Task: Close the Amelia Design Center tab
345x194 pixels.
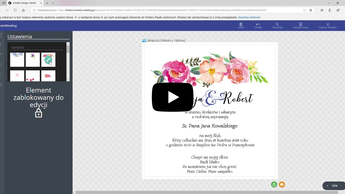Action: [x=41, y=3]
